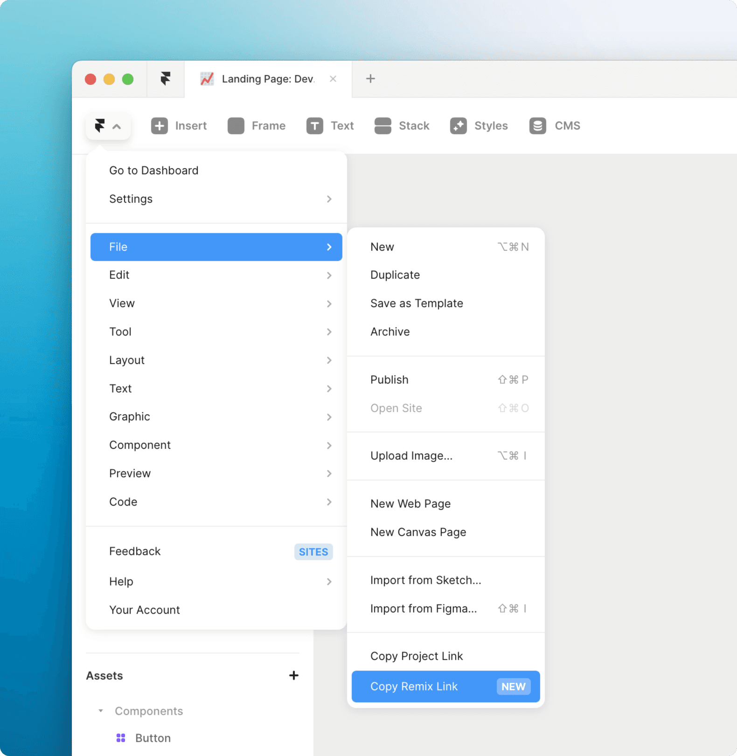Create a New Web Page

(446, 504)
